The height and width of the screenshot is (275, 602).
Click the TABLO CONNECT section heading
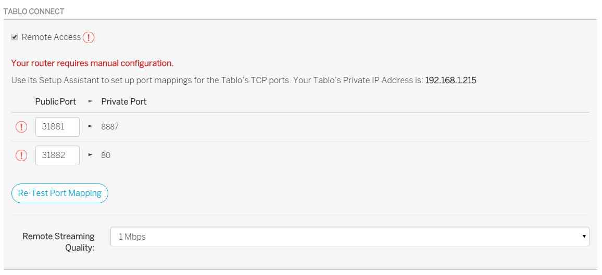(x=33, y=11)
